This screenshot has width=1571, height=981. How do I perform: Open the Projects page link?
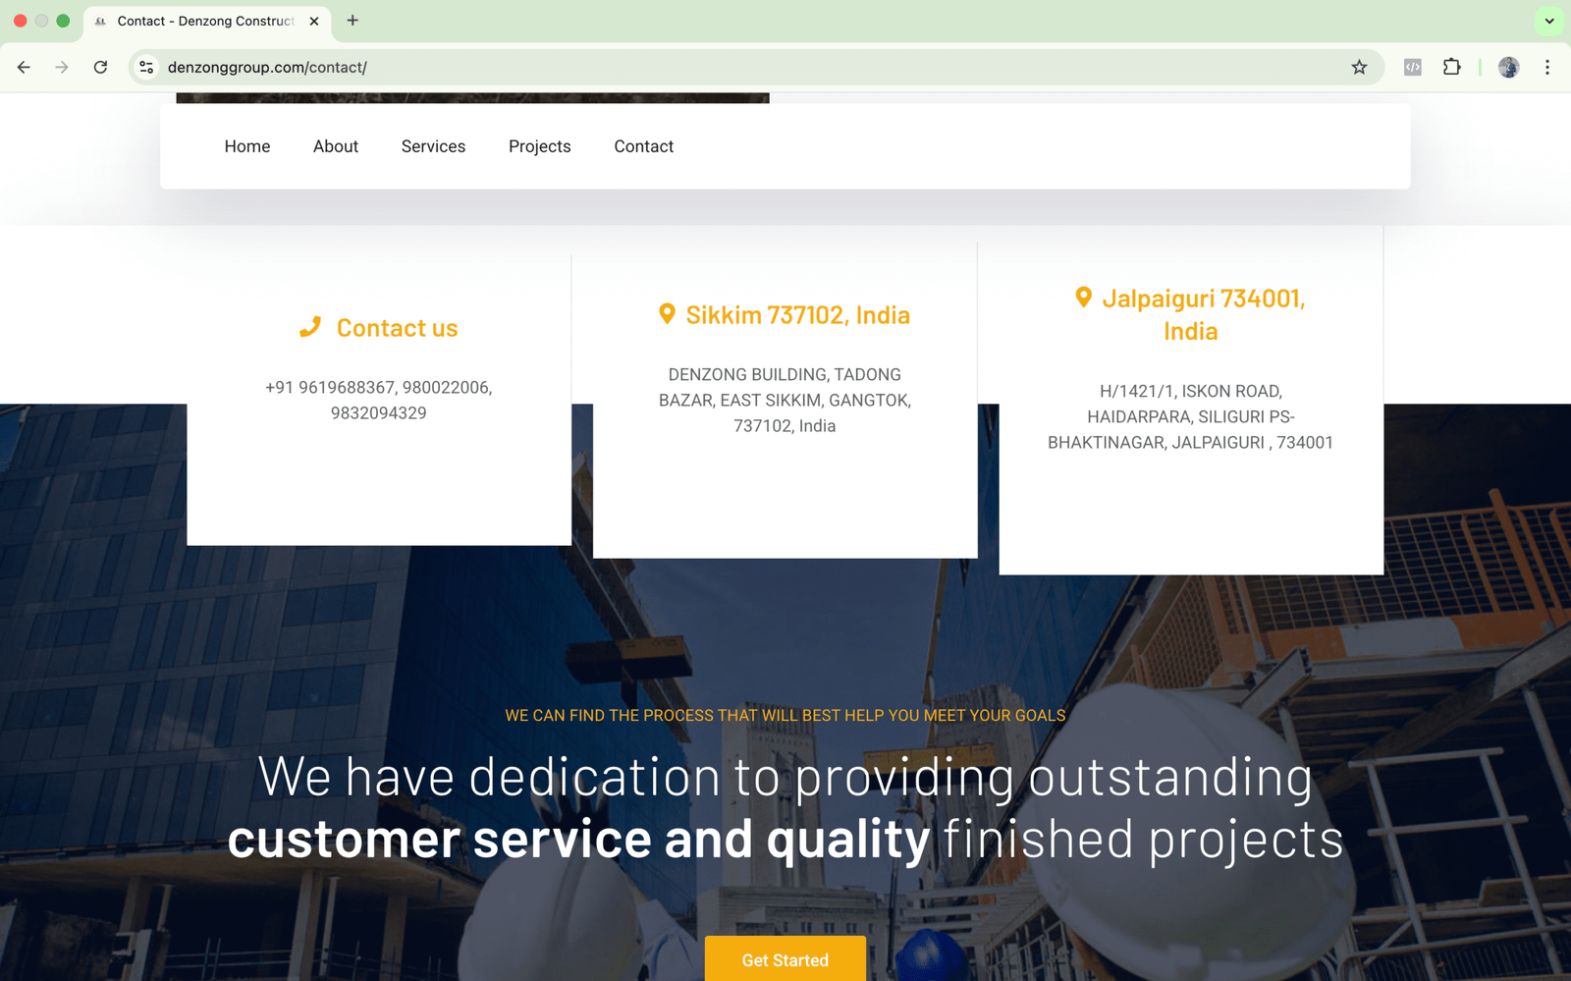tap(539, 146)
